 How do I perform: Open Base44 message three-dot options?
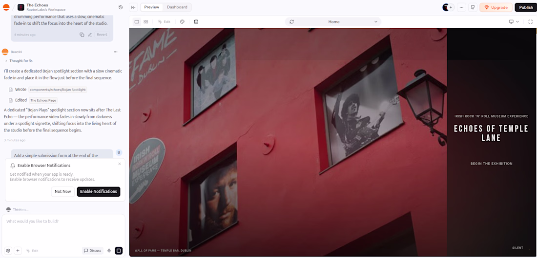point(116,52)
